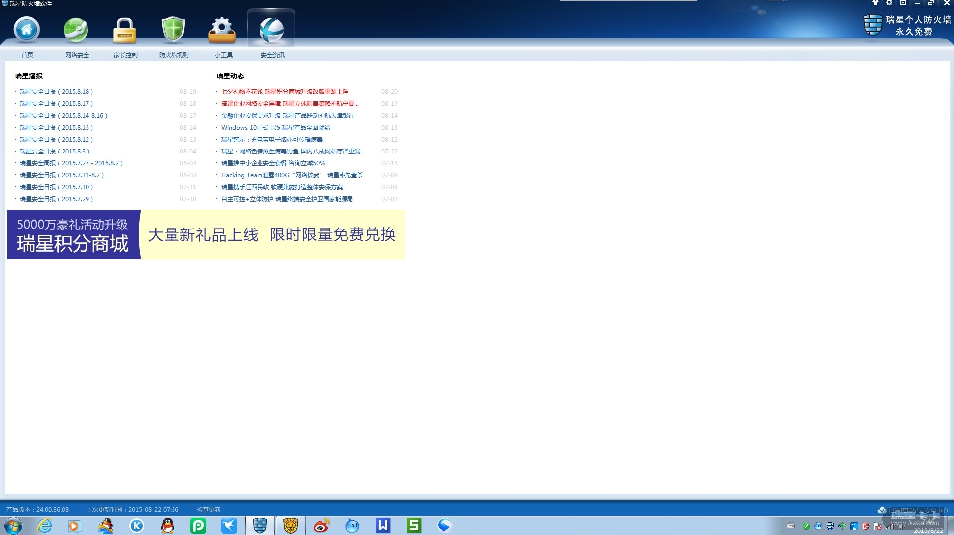Open 瑞星安全日报 (2015.7.30) link

click(56, 187)
